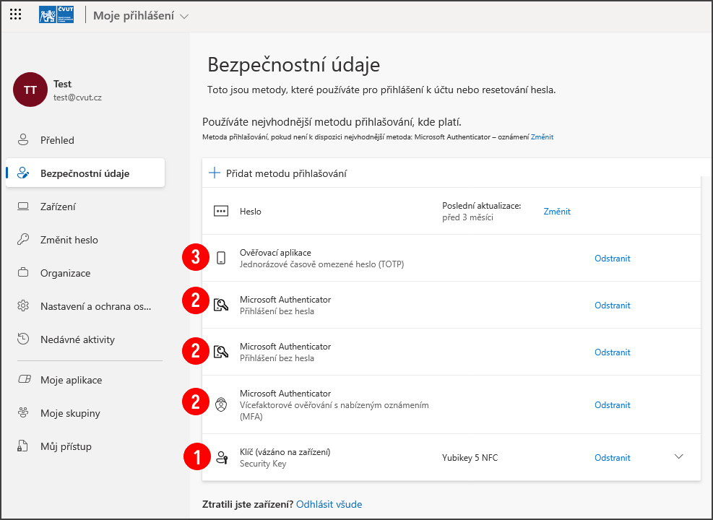The image size is (713, 520).
Task: Click the Odhlásit všude link
Action: pos(329,504)
